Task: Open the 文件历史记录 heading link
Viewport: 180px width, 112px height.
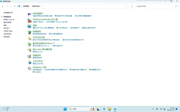Action: (x=39, y=37)
